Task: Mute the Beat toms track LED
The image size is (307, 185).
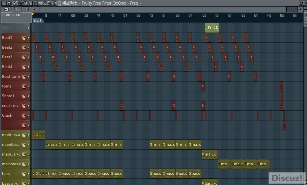Action: [x=28, y=77]
